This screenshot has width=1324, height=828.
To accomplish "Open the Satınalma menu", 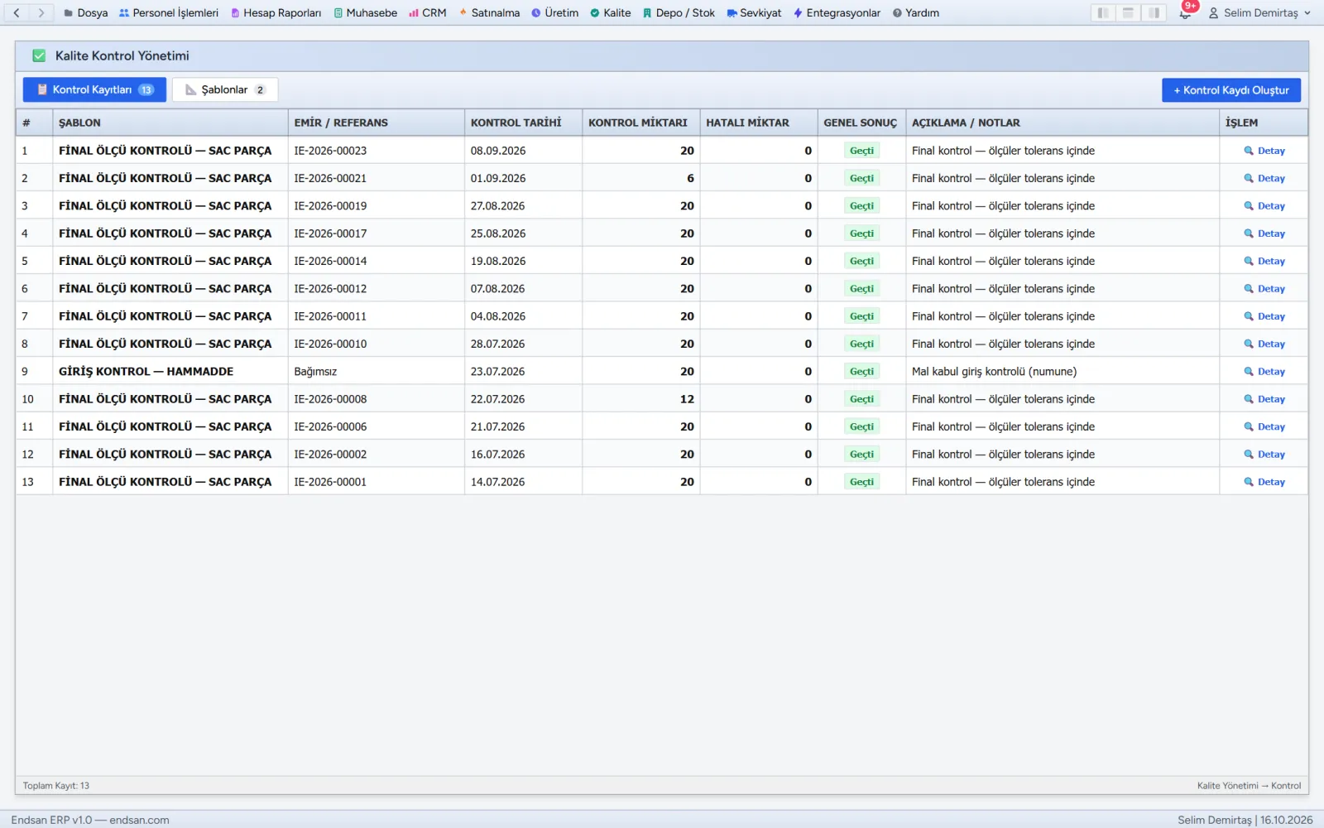I will (489, 12).
